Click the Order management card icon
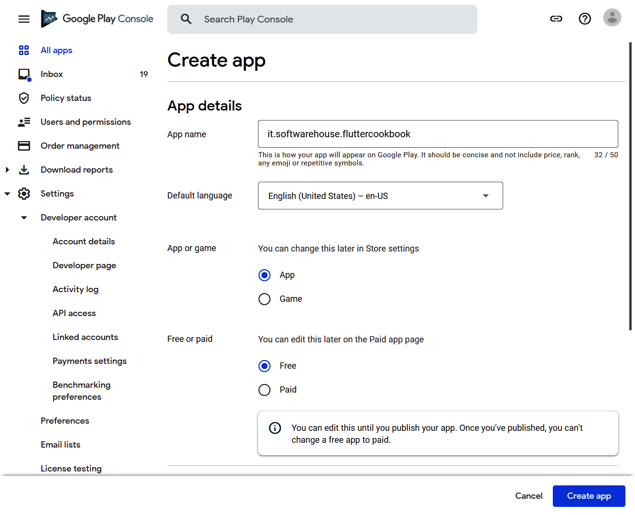Screen dimensions: 635x515 point(24,146)
